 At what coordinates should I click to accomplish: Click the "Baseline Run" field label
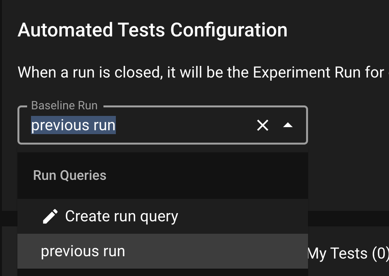pyautogui.click(x=64, y=105)
